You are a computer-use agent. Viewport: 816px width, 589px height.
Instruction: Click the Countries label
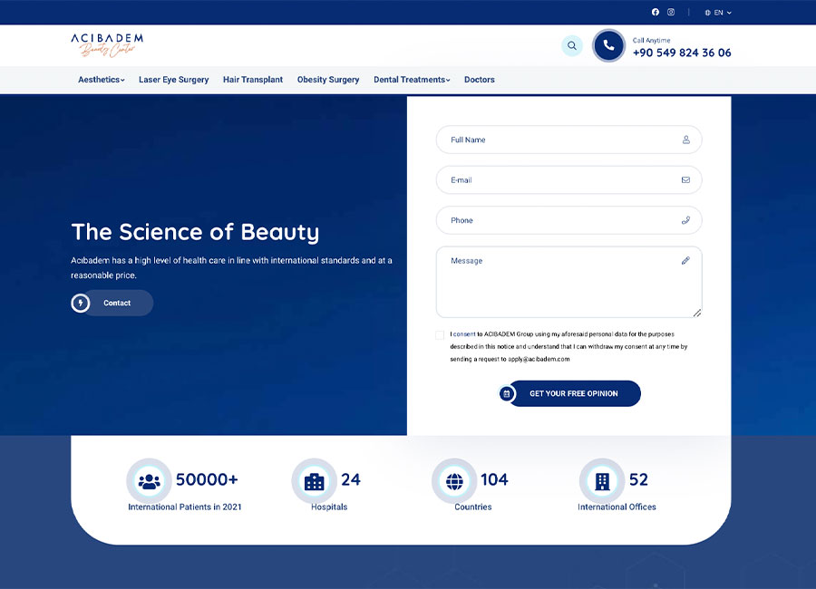pos(473,507)
